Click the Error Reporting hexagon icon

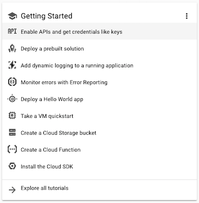click(12, 82)
